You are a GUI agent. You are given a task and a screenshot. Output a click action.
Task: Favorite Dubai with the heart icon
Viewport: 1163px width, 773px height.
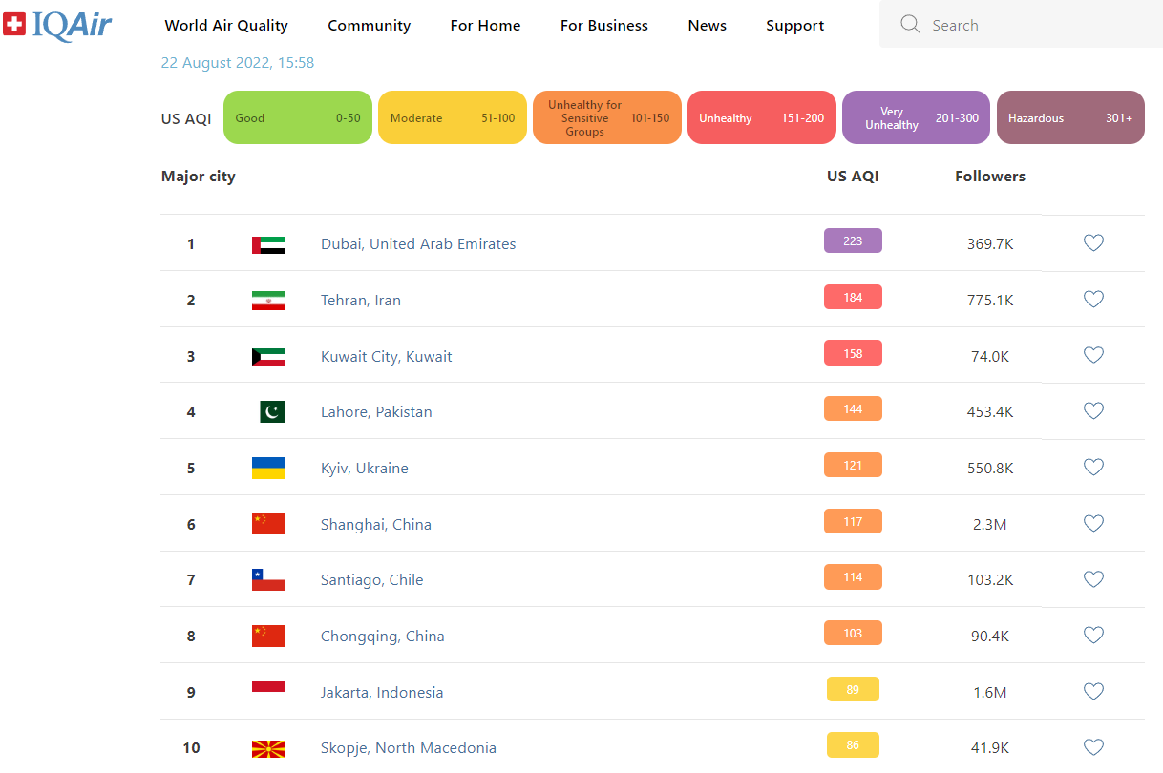[x=1093, y=243]
